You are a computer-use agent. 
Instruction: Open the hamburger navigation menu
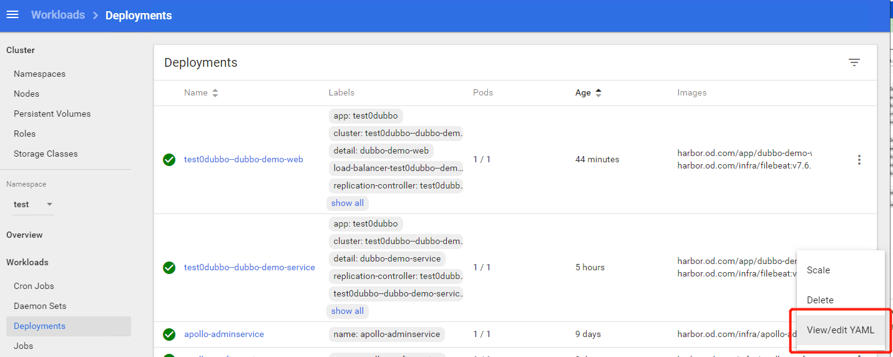(12, 15)
